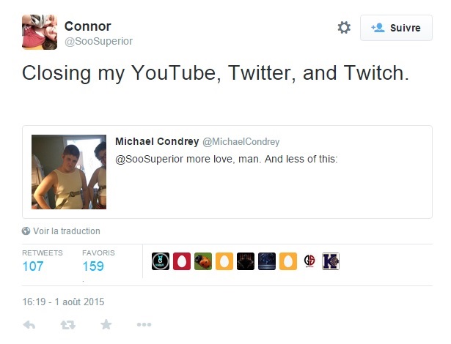Click the ladybug avatar in the favoriters row
The width and height of the screenshot is (451, 344).
pos(202,261)
